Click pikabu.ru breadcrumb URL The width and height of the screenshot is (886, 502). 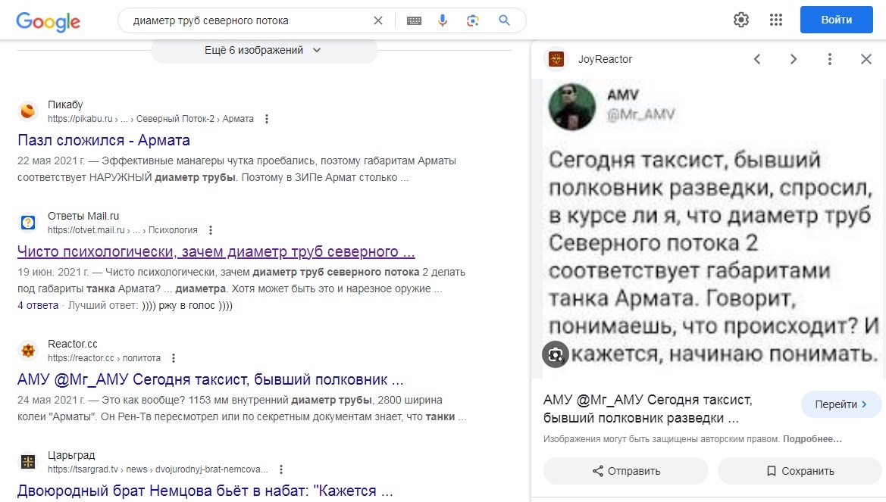150,119
